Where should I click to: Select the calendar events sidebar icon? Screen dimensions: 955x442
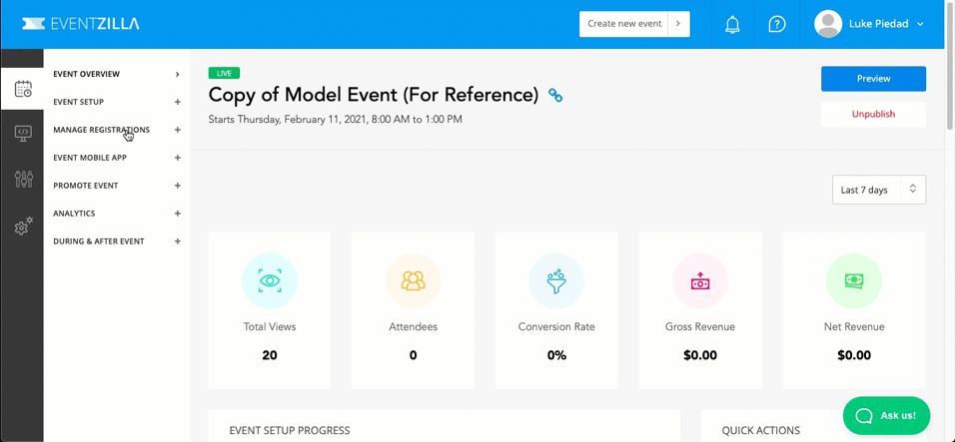[x=23, y=89]
